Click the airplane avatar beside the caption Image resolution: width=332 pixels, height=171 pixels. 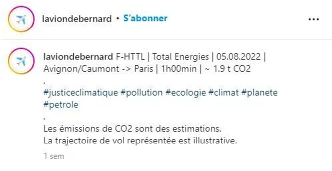21,61
